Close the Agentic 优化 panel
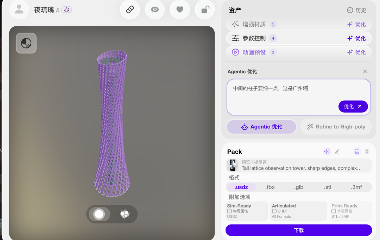 [365, 71]
